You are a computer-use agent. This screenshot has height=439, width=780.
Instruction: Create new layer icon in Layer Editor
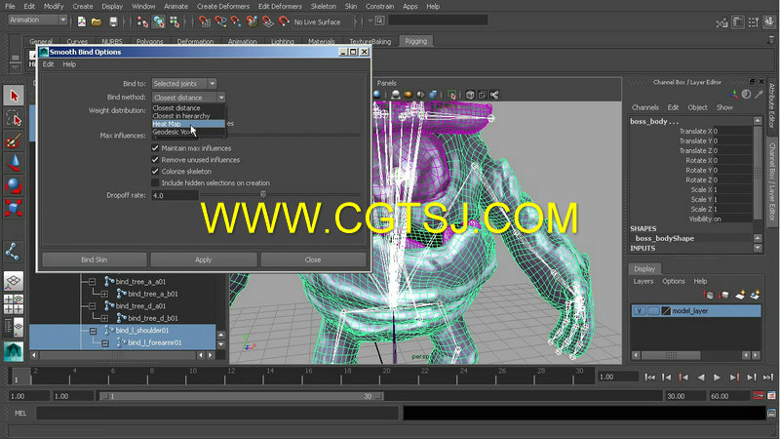click(740, 296)
